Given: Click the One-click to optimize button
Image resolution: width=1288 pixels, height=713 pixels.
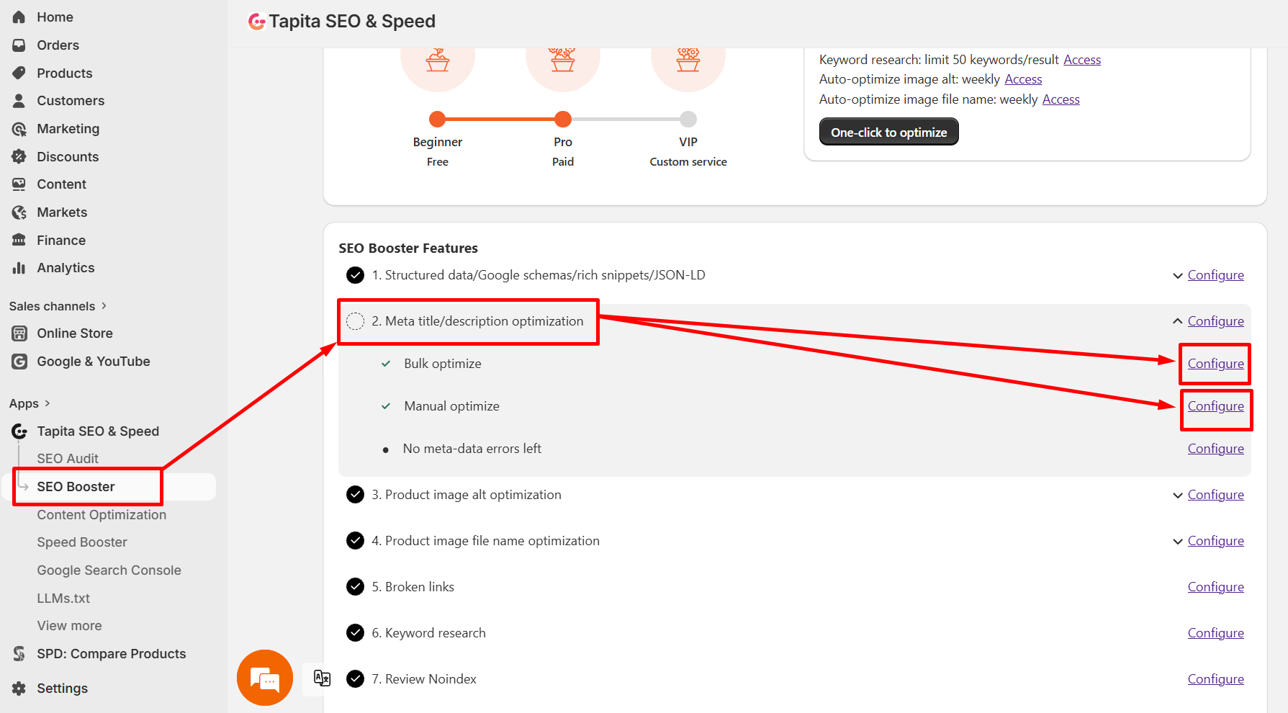Looking at the screenshot, I should click(x=889, y=132).
